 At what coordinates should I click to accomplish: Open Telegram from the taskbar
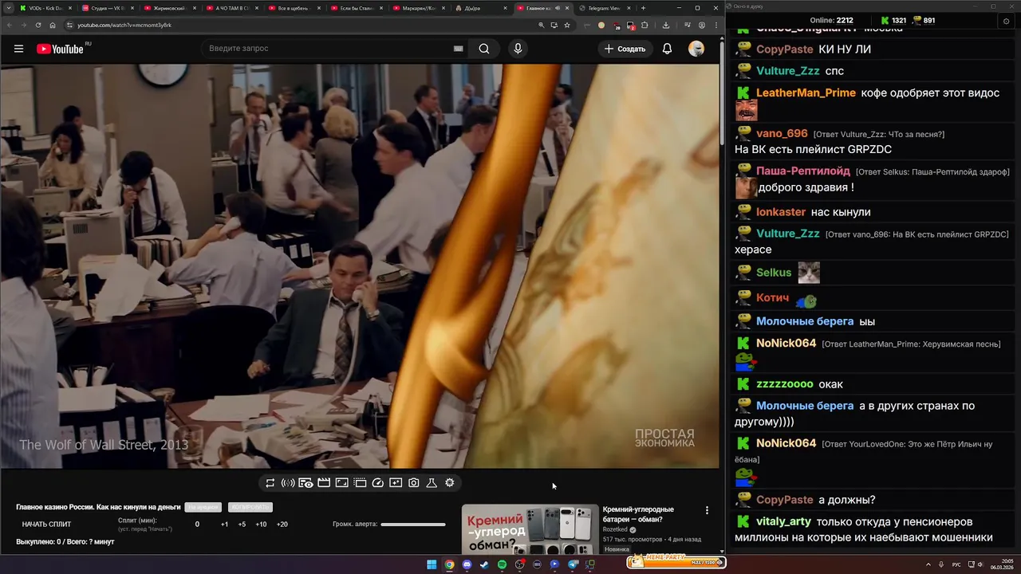tap(573, 564)
